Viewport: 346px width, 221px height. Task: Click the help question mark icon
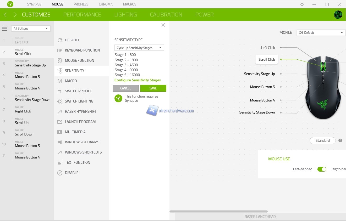point(340,140)
